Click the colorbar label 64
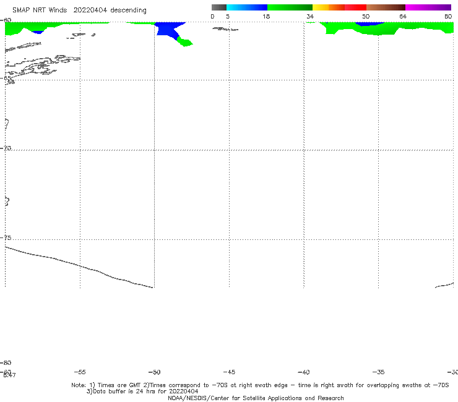The height and width of the screenshot is (402, 458). (403, 17)
